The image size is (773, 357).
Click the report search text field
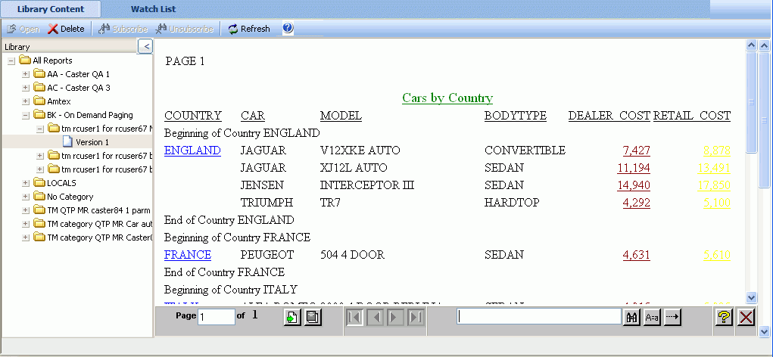pos(539,317)
